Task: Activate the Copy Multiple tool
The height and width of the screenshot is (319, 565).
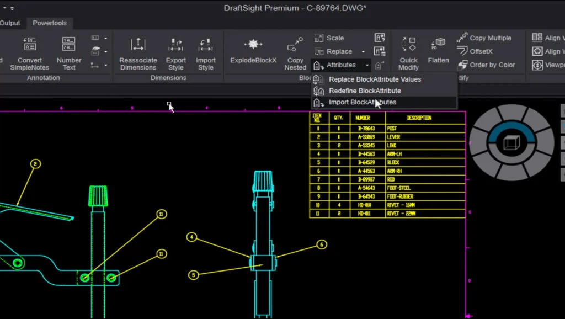Action: (484, 38)
